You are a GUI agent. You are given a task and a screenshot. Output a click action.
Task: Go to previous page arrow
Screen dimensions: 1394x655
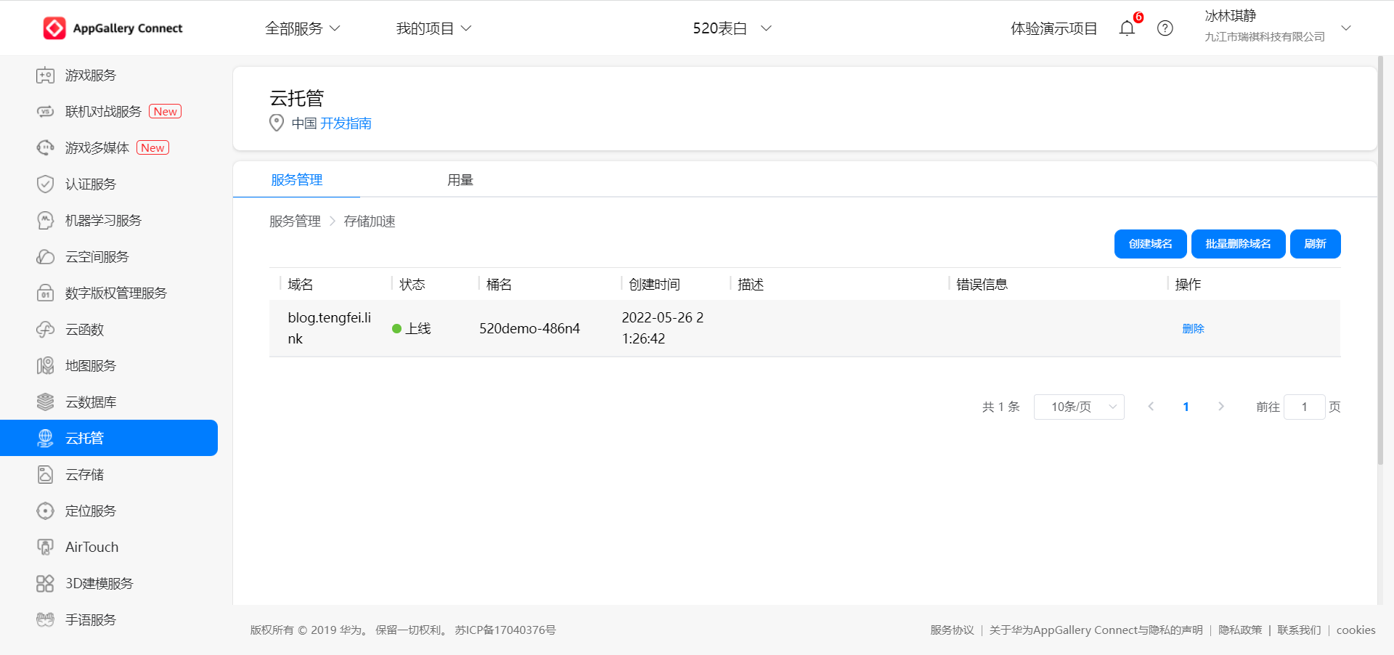pos(1151,407)
